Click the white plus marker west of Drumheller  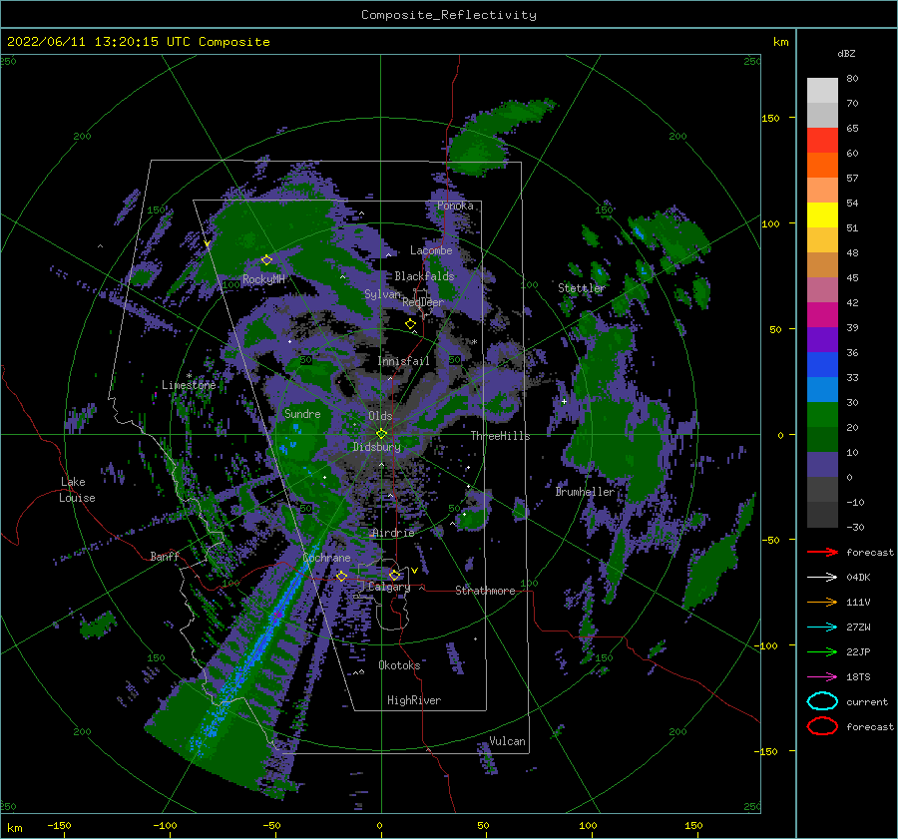(564, 401)
